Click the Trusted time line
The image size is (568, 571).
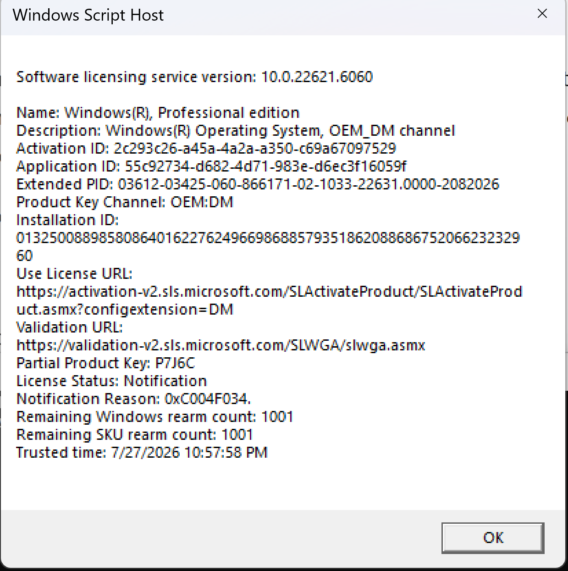(x=142, y=452)
